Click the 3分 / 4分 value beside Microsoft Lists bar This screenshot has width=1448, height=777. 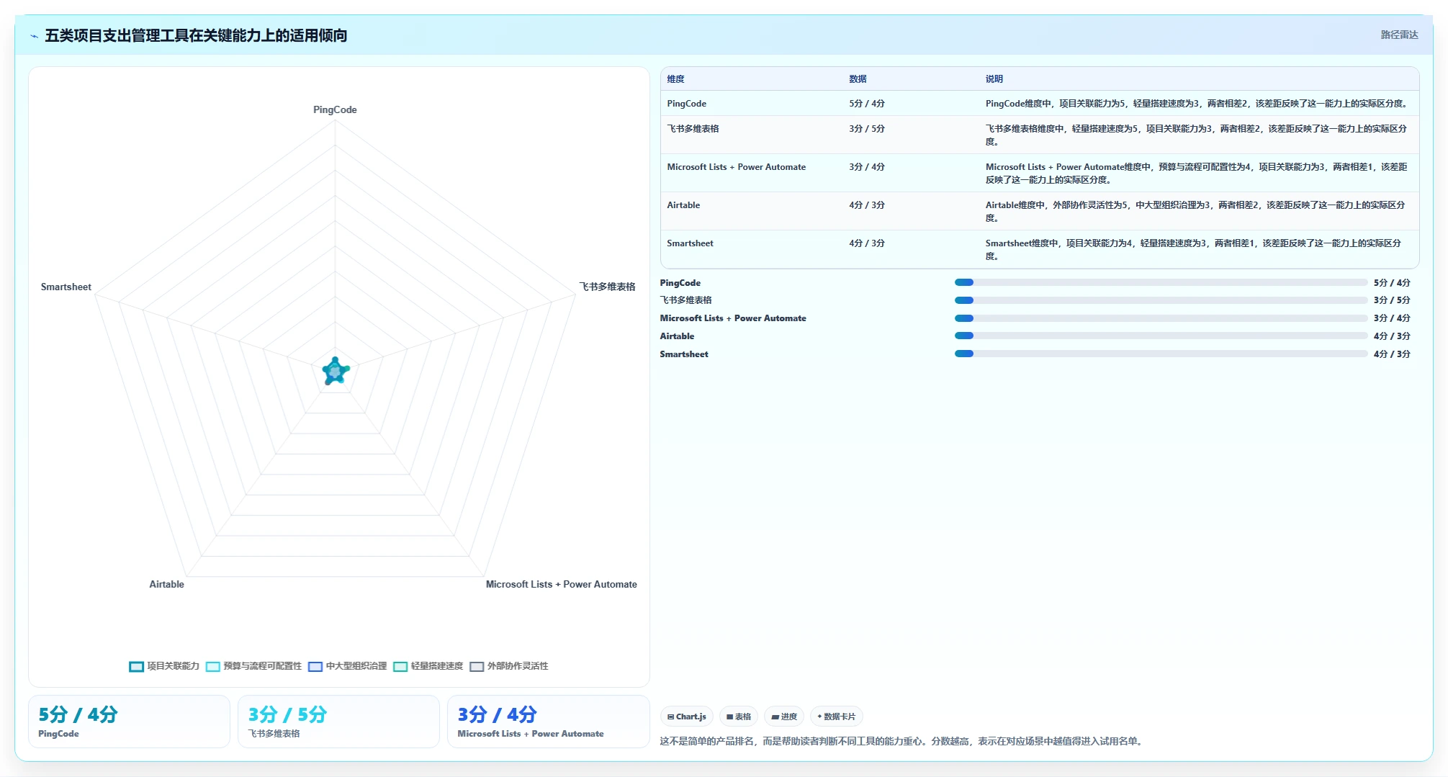tap(1392, 318)
